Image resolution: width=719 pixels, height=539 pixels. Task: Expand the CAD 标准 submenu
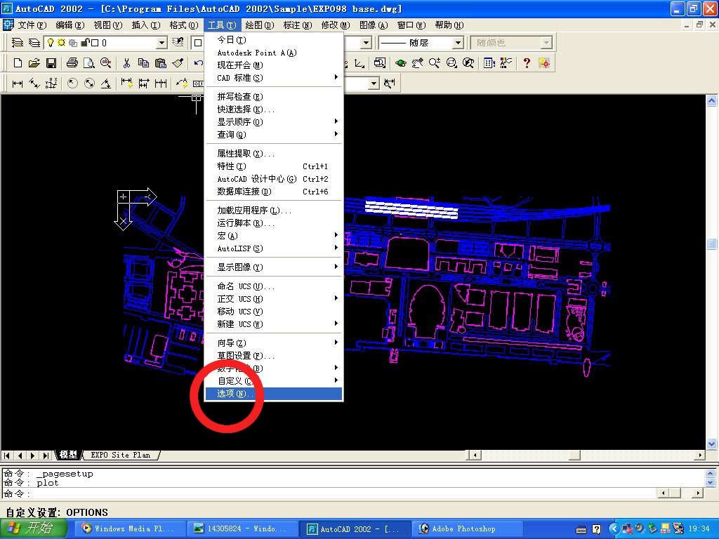tap(274, 78)
